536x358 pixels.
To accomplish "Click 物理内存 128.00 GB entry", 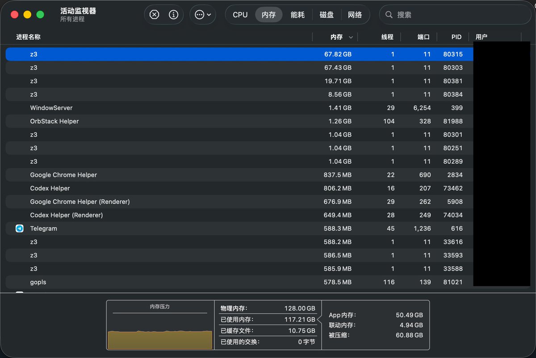I will coord(268,308).
